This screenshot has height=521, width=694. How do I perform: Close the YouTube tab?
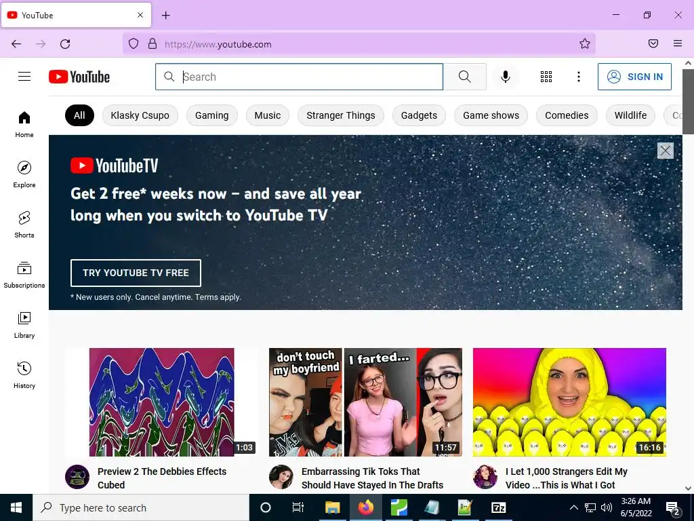140,15
